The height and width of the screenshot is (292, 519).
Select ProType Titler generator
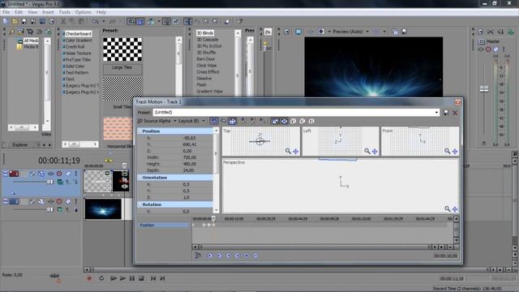click(x=78, y=59)
